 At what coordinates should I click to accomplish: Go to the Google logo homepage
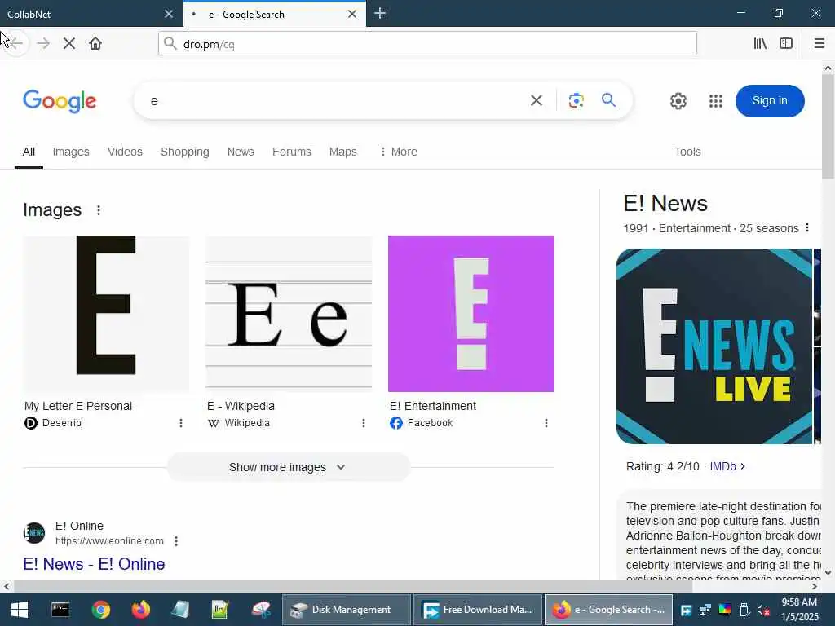pyautogui.click(x=60, y=101)
